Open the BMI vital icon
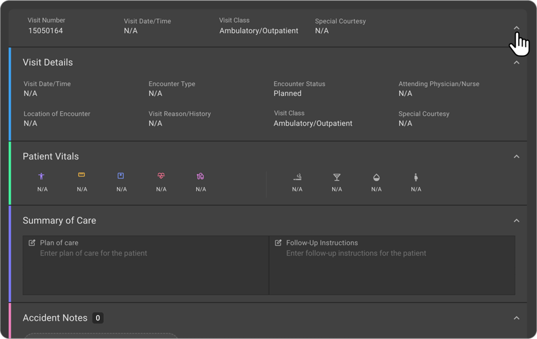The height and width of the screenshot is (339, 537). [x=121, y=177]
